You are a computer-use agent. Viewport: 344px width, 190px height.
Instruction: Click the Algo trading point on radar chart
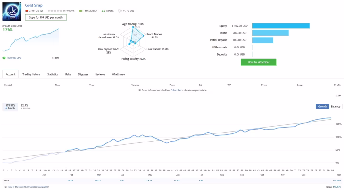click(133, 27)
